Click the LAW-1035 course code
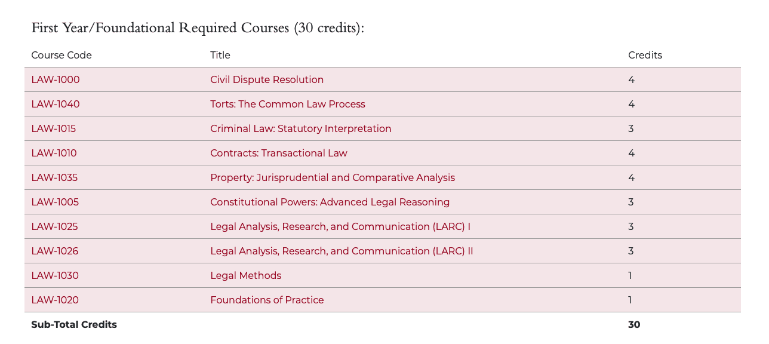 [54, 178]
